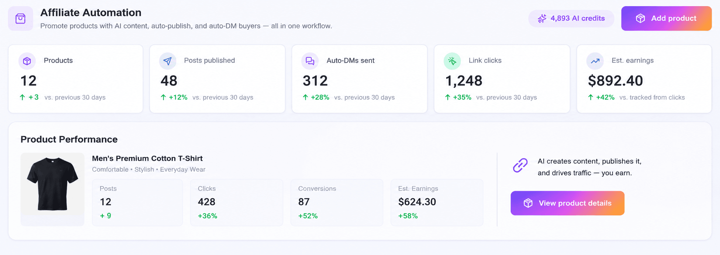The image size is (720, 255).
Task: Click the Posts published paper plane icon
Action: tap(168, 61)
